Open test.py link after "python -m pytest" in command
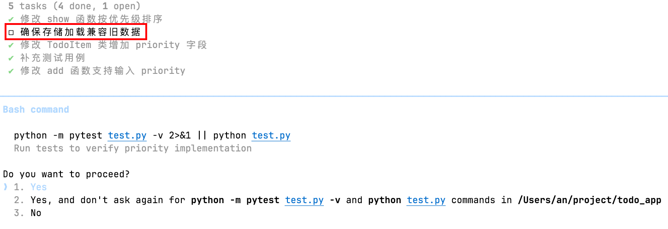This screenshot has height=229, width=668. (127, 136)
